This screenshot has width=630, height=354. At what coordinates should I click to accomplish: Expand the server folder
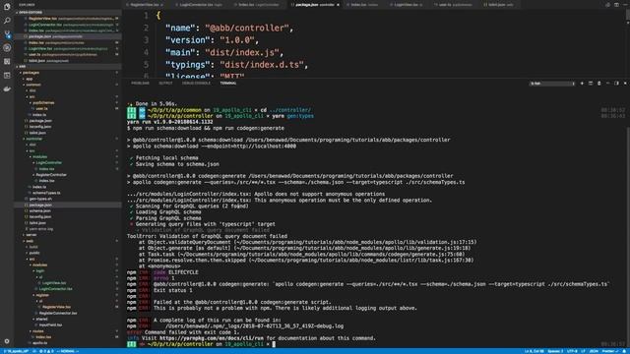tap(31, 235)
